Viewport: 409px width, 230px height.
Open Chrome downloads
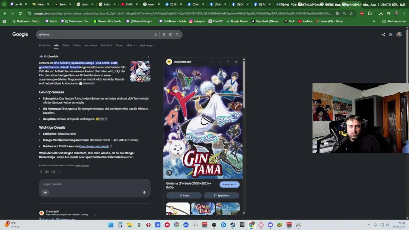(x=381, y=13)
